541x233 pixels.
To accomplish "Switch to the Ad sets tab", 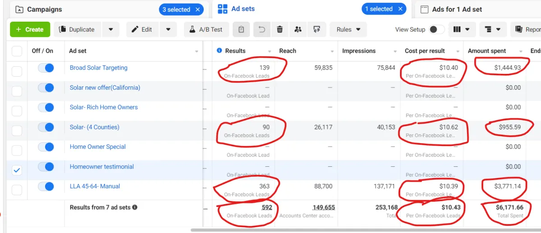I will pyautogui.click(x=236, y=9).
